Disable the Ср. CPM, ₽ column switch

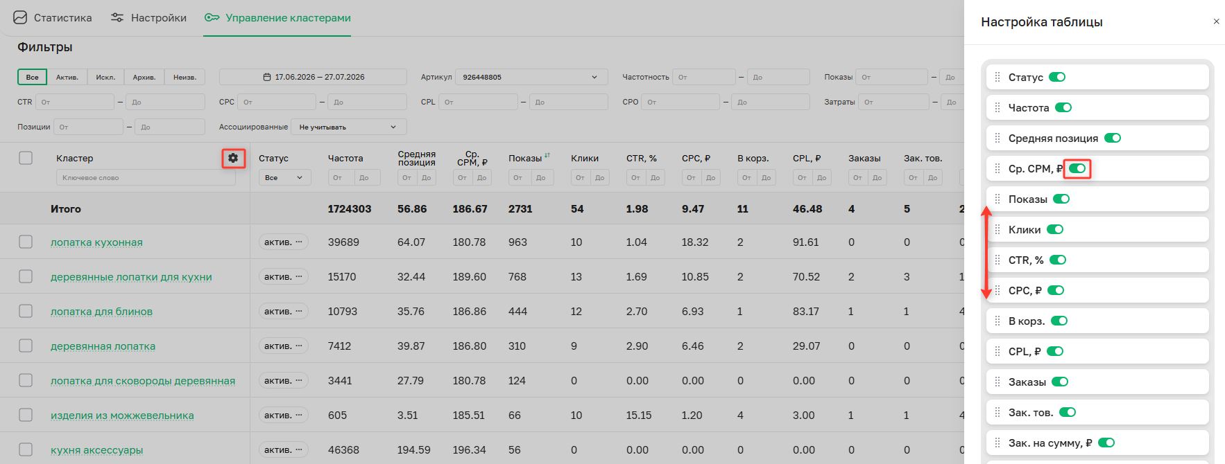point(1077,168)
